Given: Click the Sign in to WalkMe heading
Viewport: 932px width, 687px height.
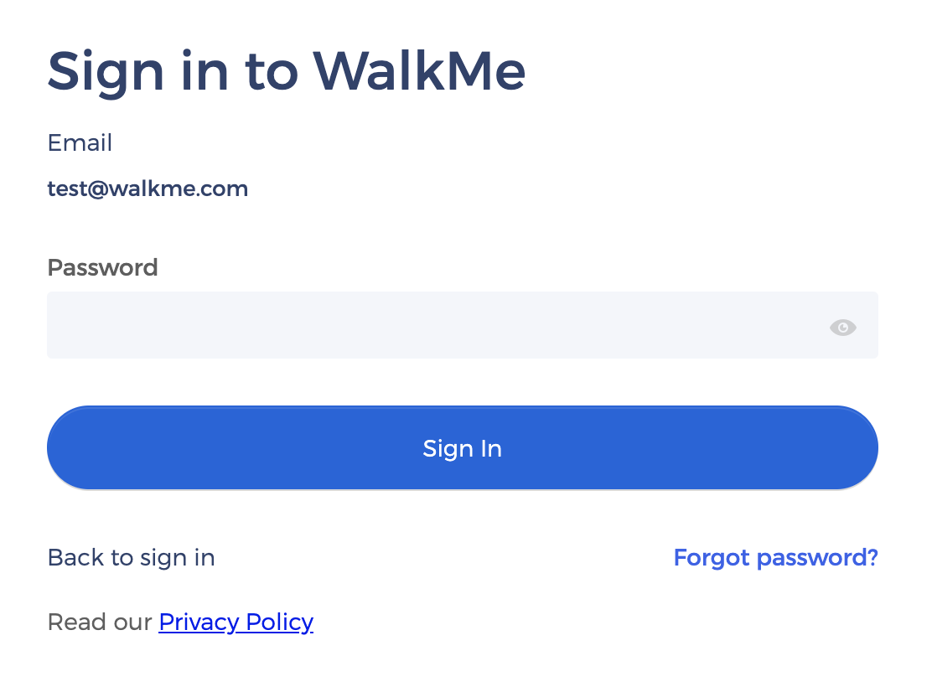Looking at the screenshot, I should pyautogui.click(x=287, y=71).
